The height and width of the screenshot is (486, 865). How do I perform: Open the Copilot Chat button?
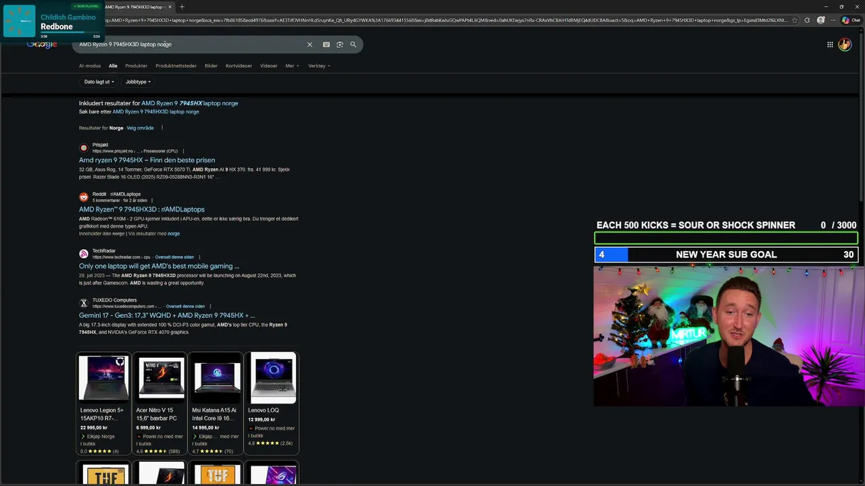pyautogui.click(x=851, y=20)
